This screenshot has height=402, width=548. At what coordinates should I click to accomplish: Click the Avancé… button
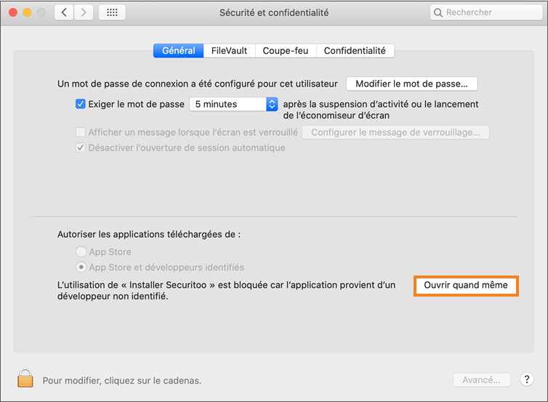coord(481,379)
